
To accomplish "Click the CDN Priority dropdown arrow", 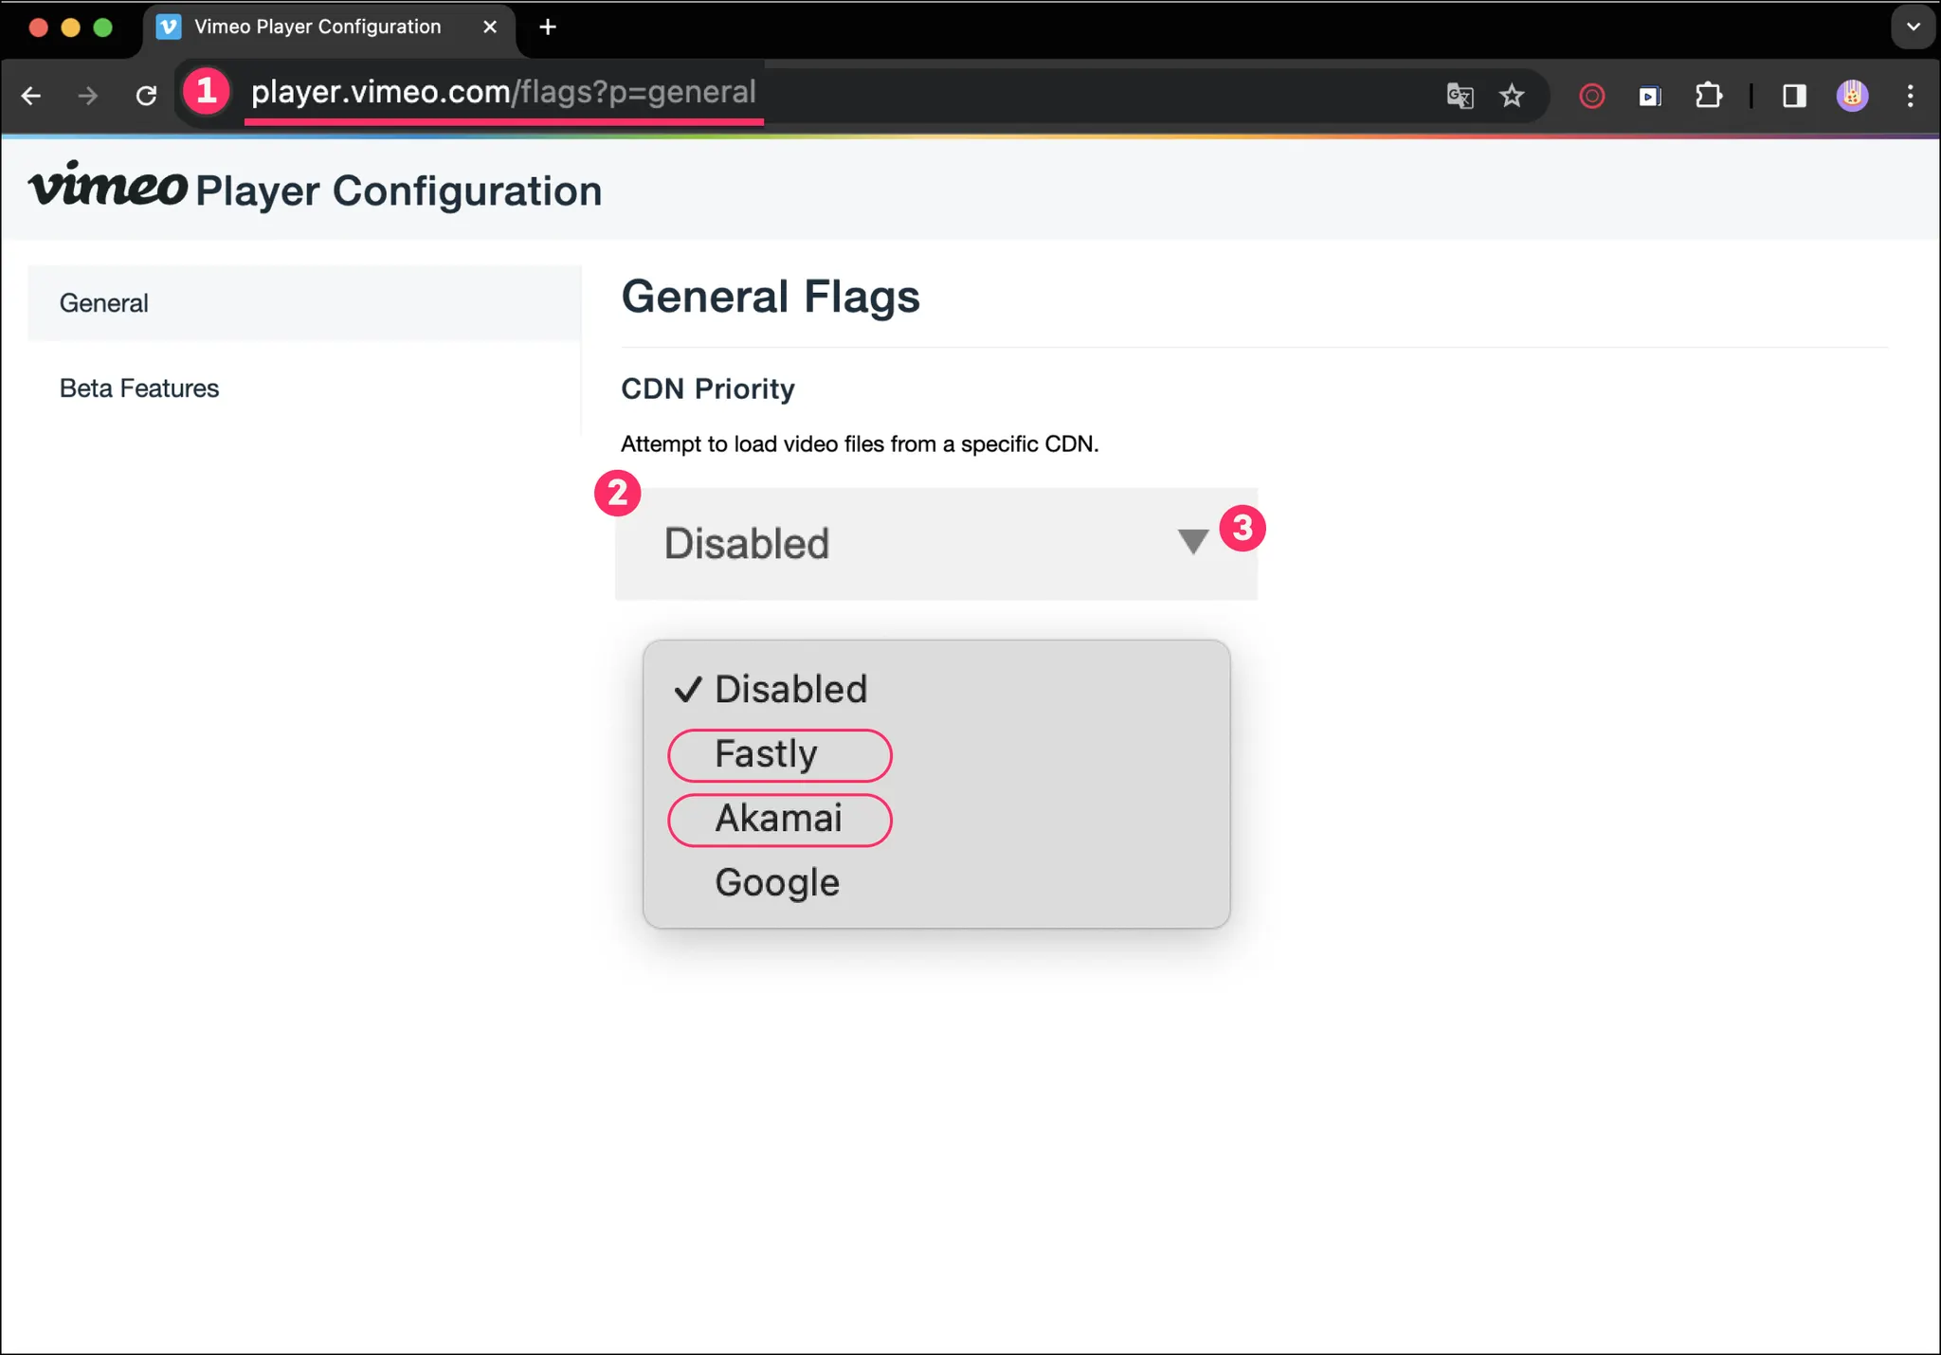I will pyautogui.click(x=1192, y=542).
